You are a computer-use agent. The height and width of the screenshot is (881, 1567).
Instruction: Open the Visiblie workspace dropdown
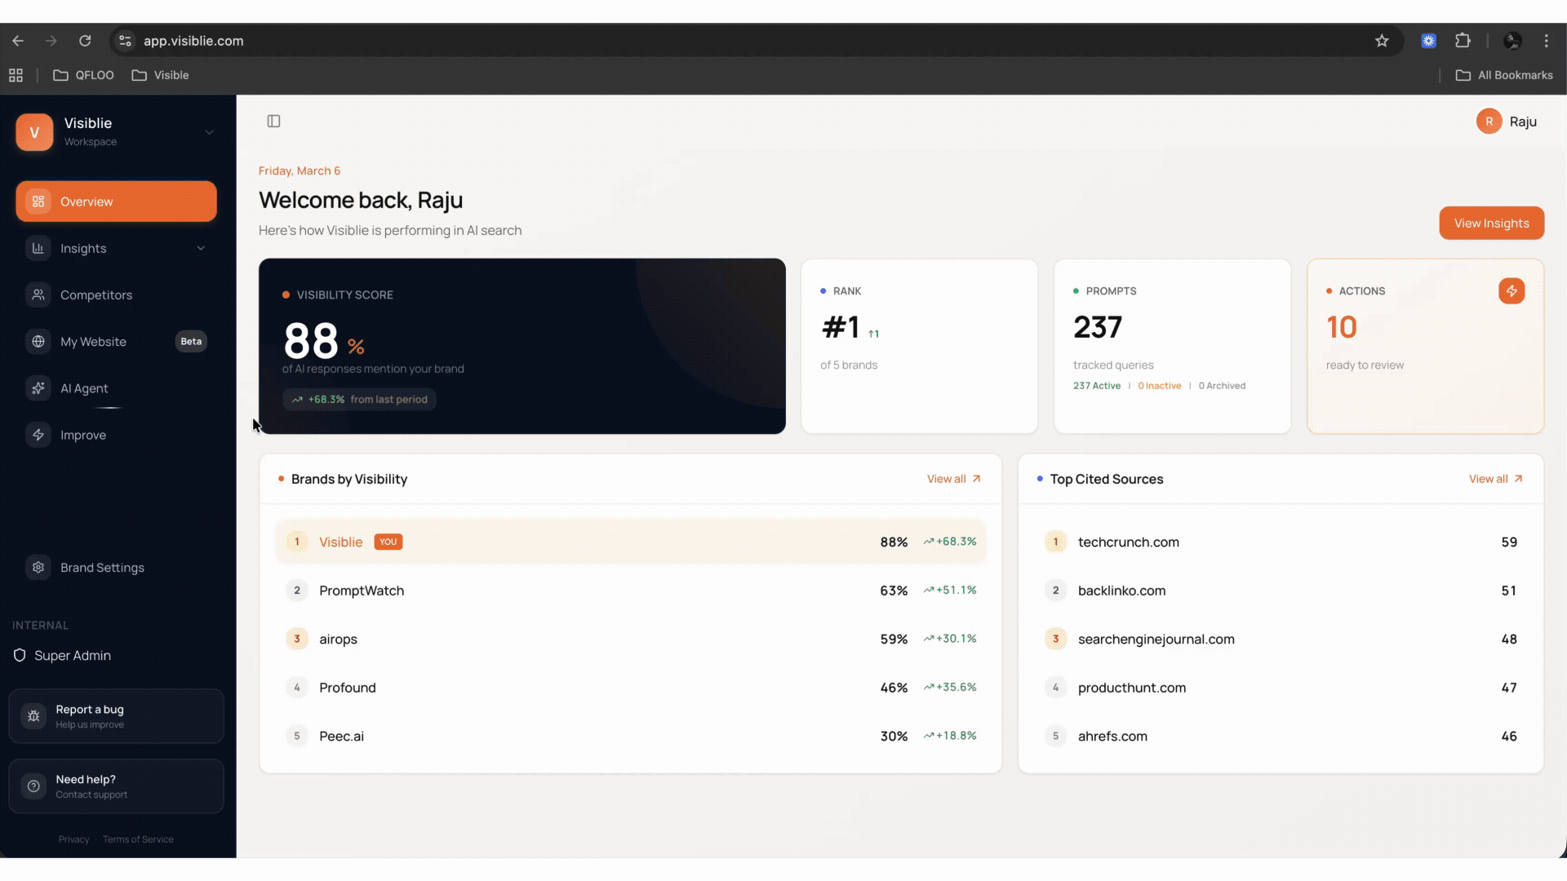tap(209, 131)
